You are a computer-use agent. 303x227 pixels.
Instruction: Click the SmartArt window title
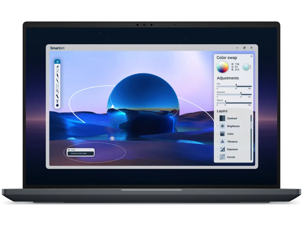tap(57, 48)
